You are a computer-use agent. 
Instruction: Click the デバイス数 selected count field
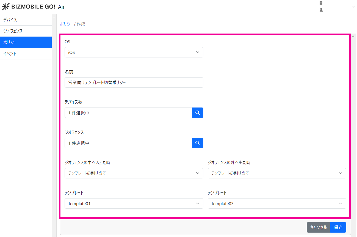pos(128,113)
